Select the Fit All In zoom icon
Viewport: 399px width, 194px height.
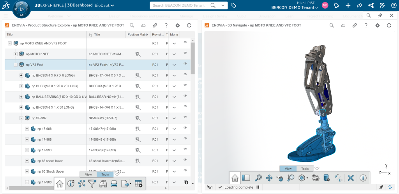point(258,178)
